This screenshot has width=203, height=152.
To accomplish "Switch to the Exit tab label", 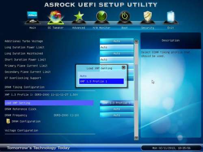I will click(x=171, y=28).
